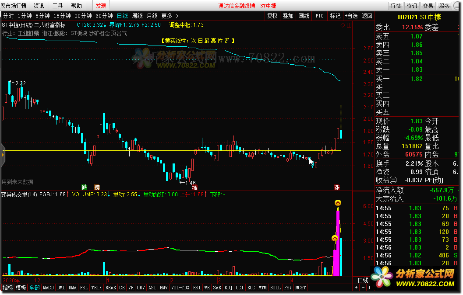Expand the more periods arrow after 更多
This screenshot has width=463, height=295.
pyautogui.click(x=177, y=16)
